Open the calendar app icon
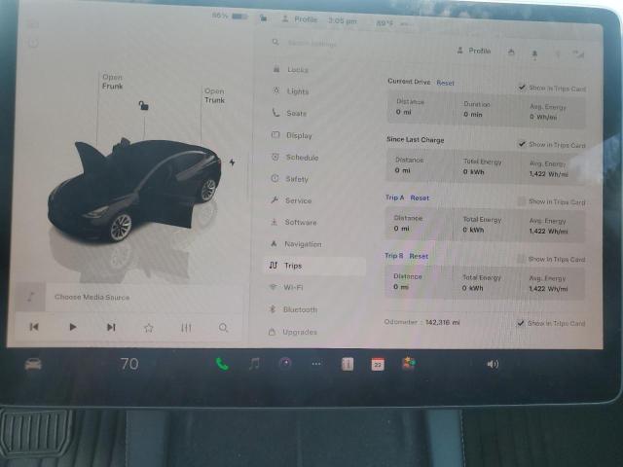The width and height of the screenshot is (623, 467). coord(378,364)
